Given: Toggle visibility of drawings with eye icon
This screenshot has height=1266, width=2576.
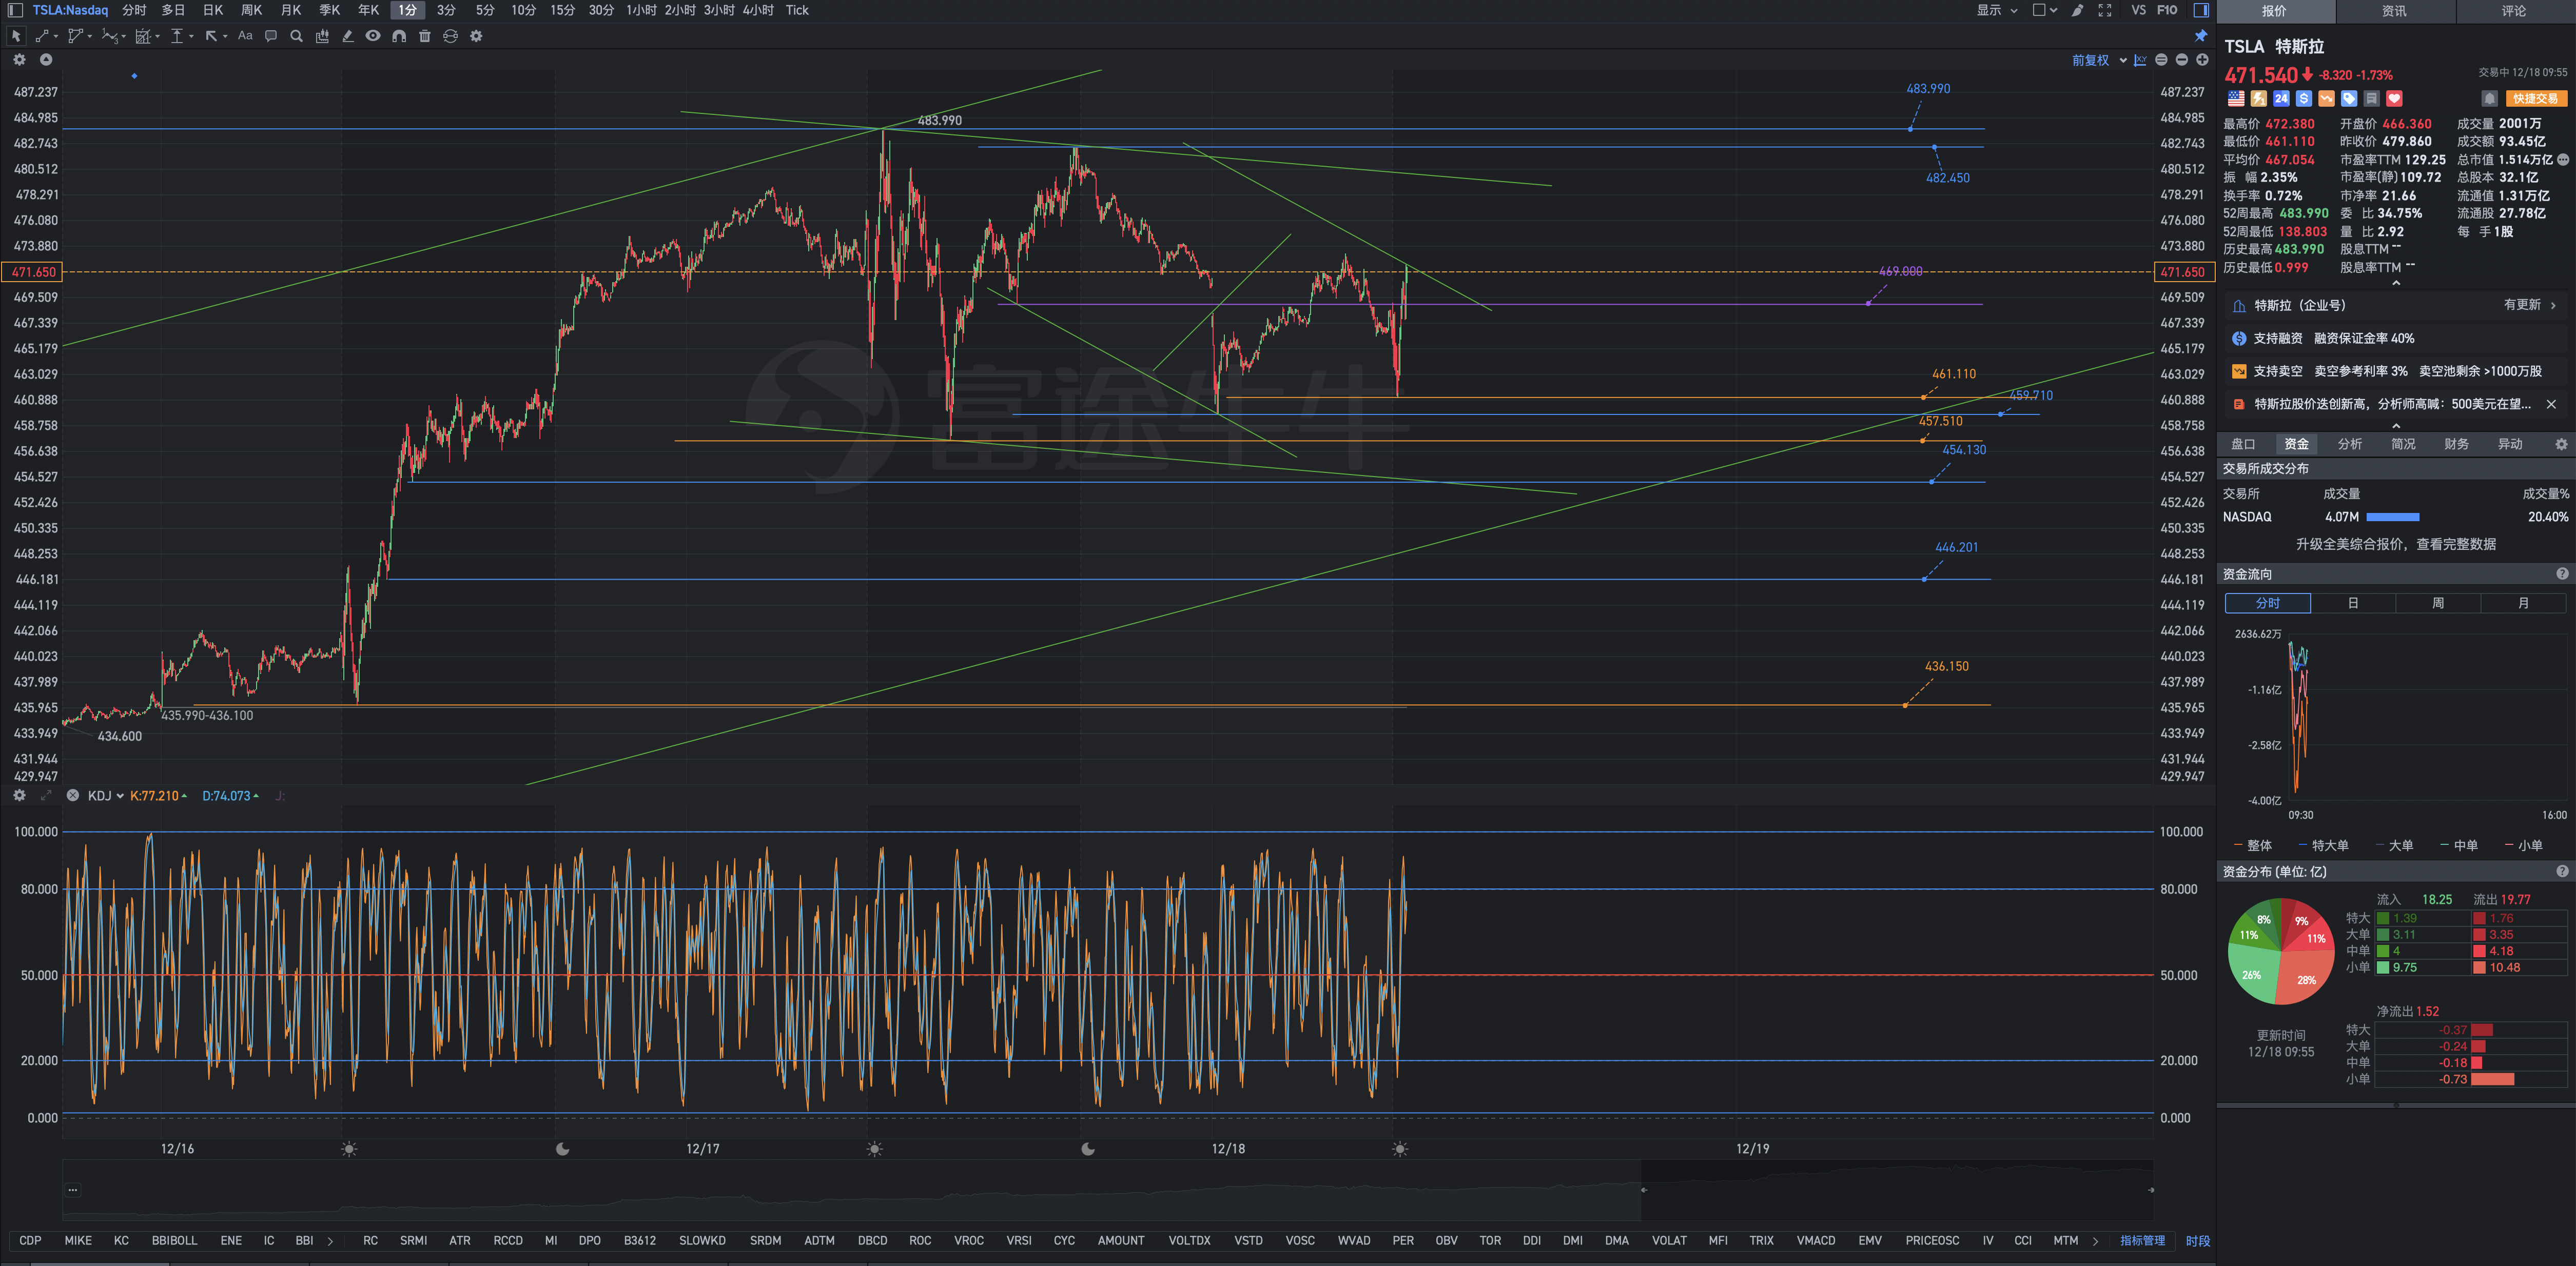Looking at the screenshot, I should [373, 36].
